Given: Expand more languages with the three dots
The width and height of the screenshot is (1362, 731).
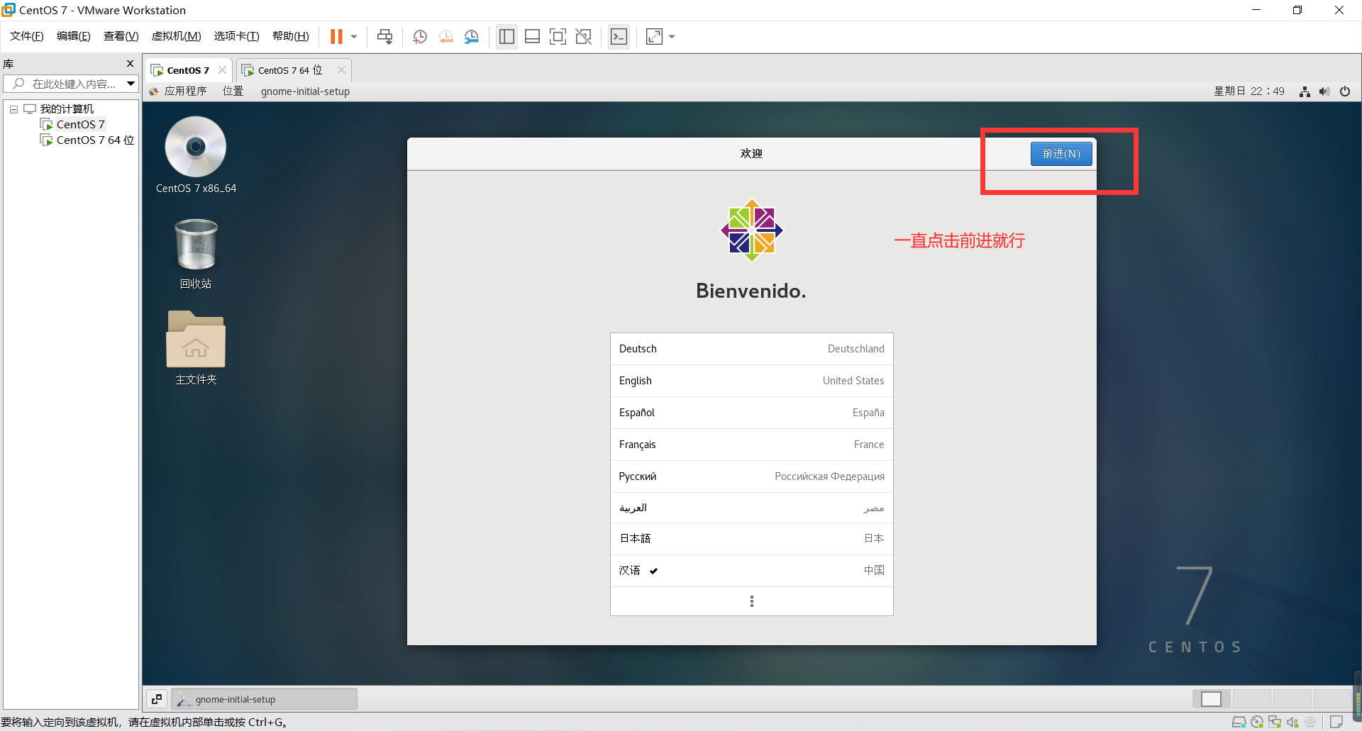Looking at the screenshot, I should coord(751,601).
